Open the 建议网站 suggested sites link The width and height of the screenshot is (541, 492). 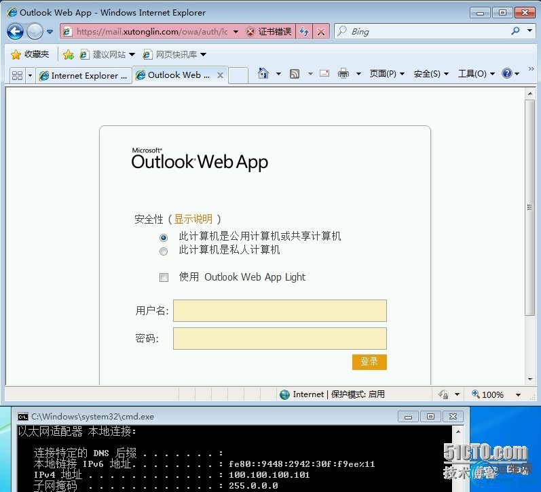[107, 54]
